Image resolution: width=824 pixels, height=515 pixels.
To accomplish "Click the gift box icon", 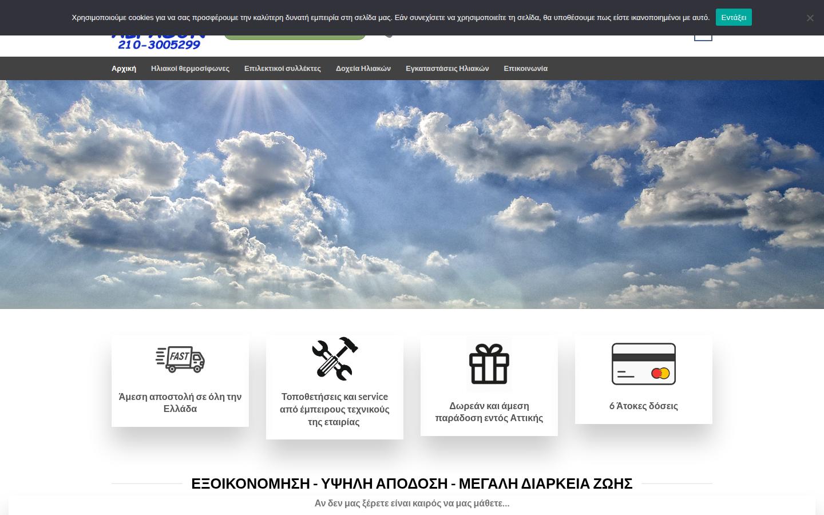I will (489, 364).
